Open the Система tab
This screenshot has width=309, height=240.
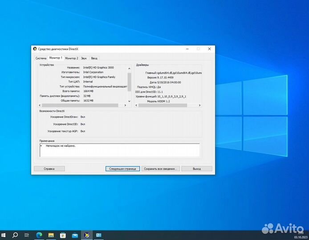point(41,58)
